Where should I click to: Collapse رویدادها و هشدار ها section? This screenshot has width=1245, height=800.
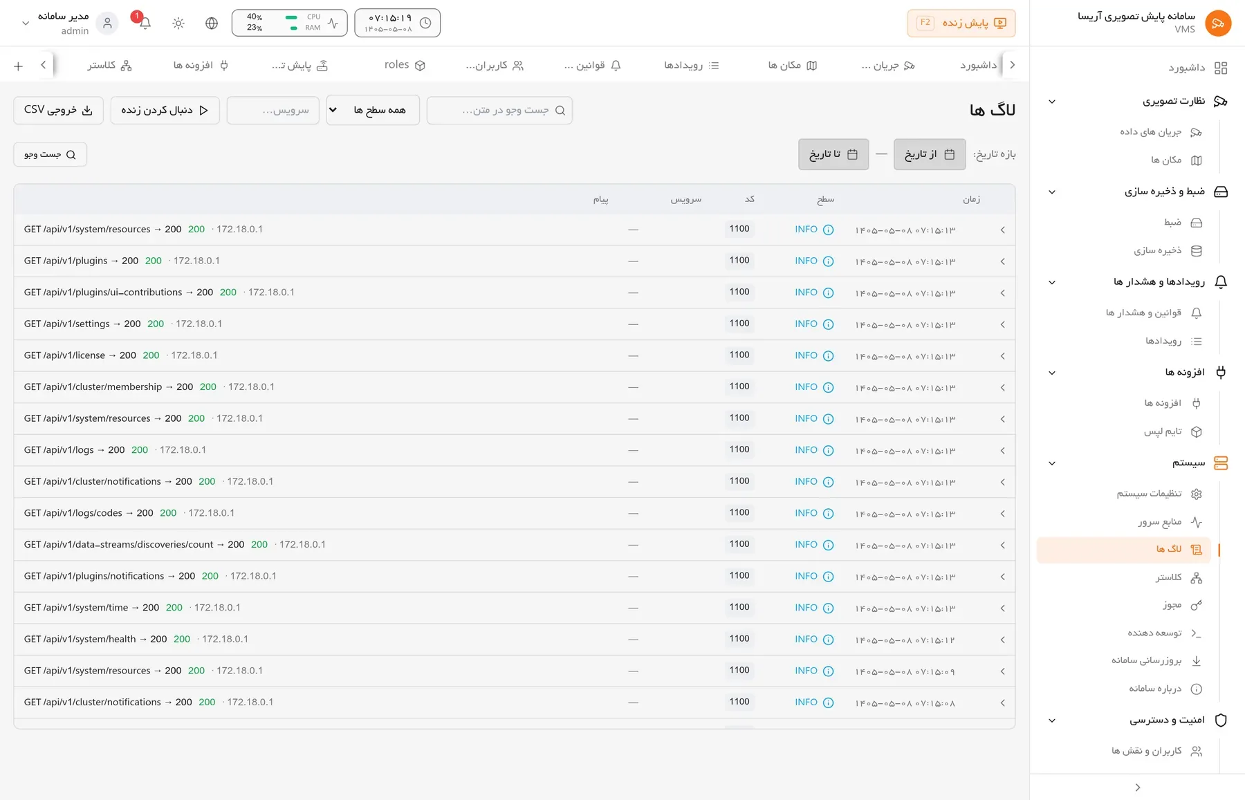(x=1052, y=282)
